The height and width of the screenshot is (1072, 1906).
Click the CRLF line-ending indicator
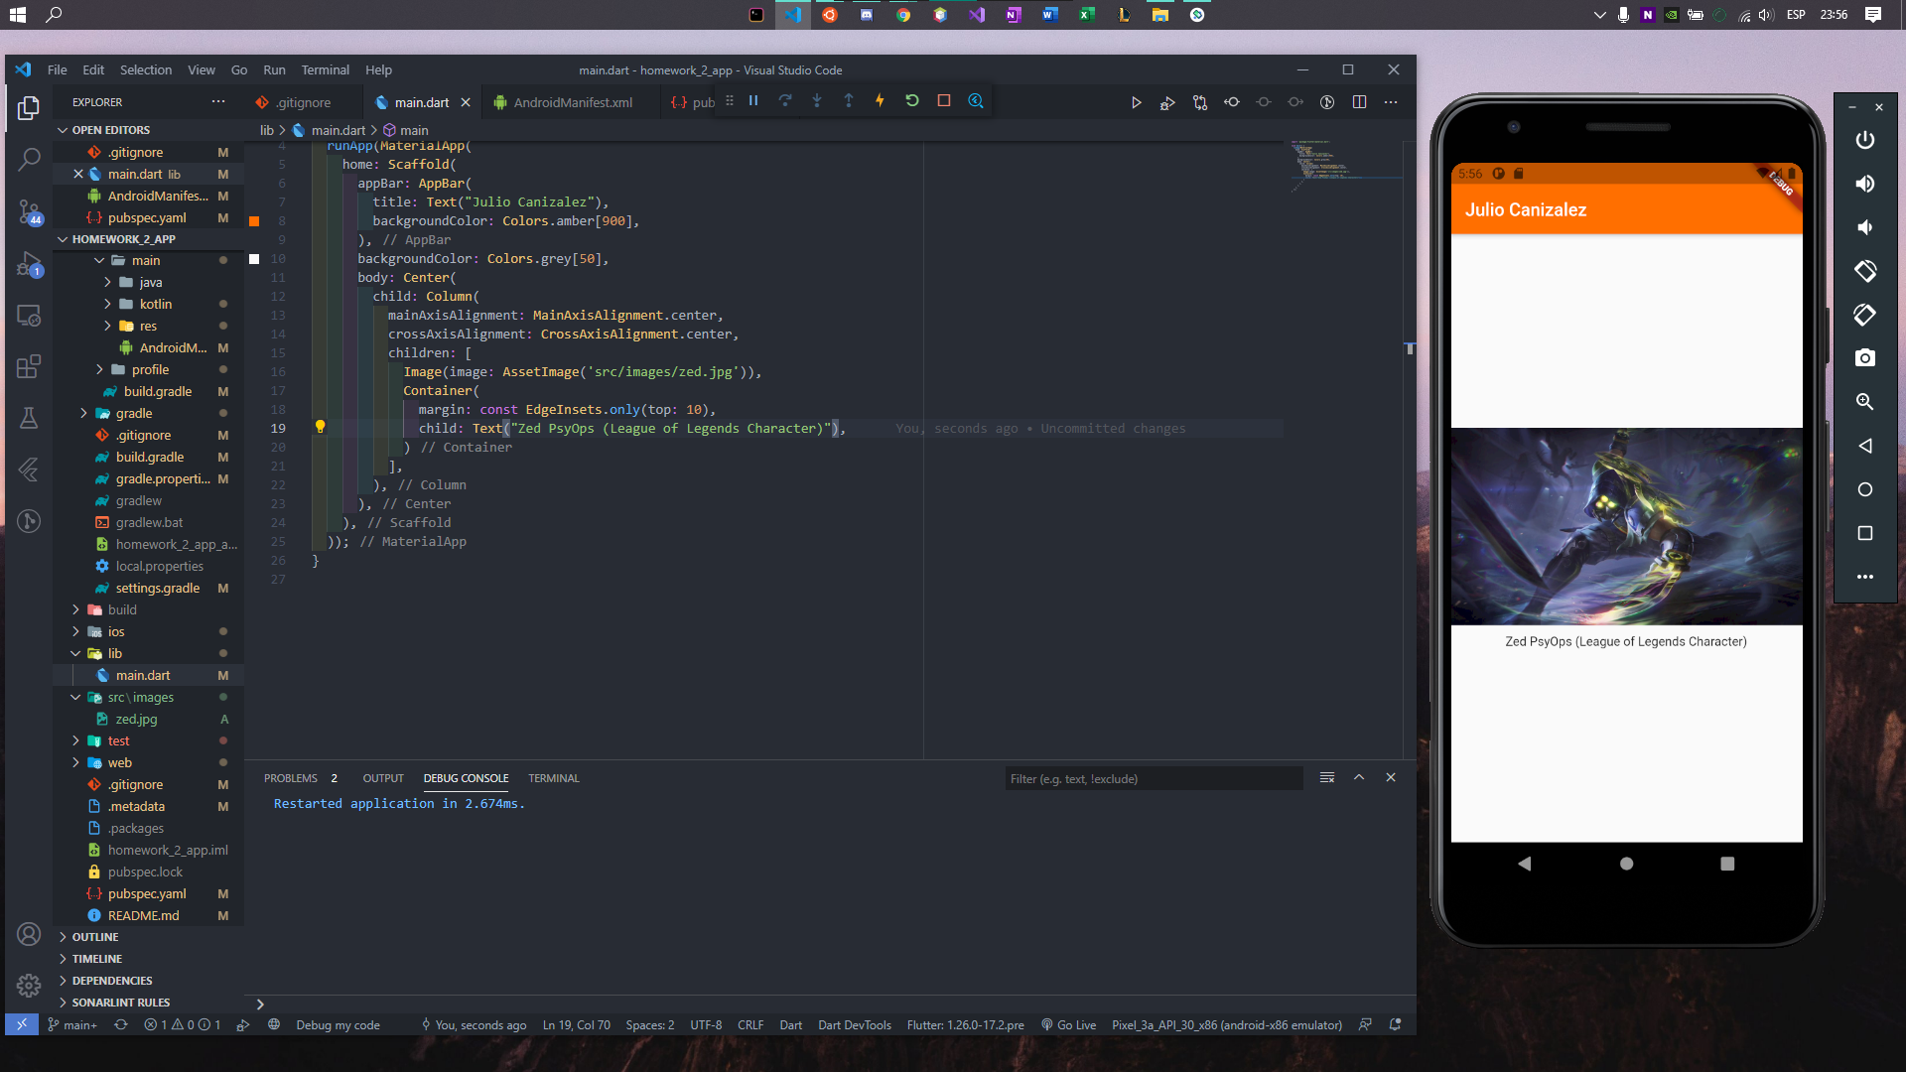pyautogui.click(x=750, y=1025)
